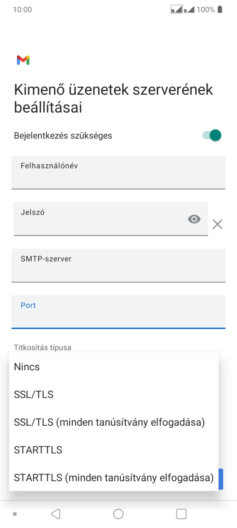Pick the STARTTLS encryption option

[38, 450]
